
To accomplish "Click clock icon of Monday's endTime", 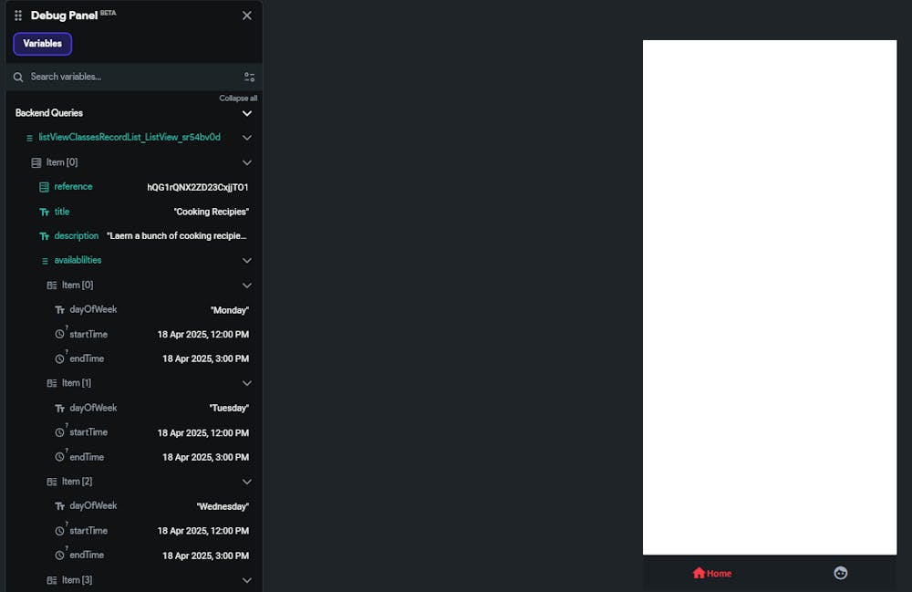I will (x=60, y=358).
